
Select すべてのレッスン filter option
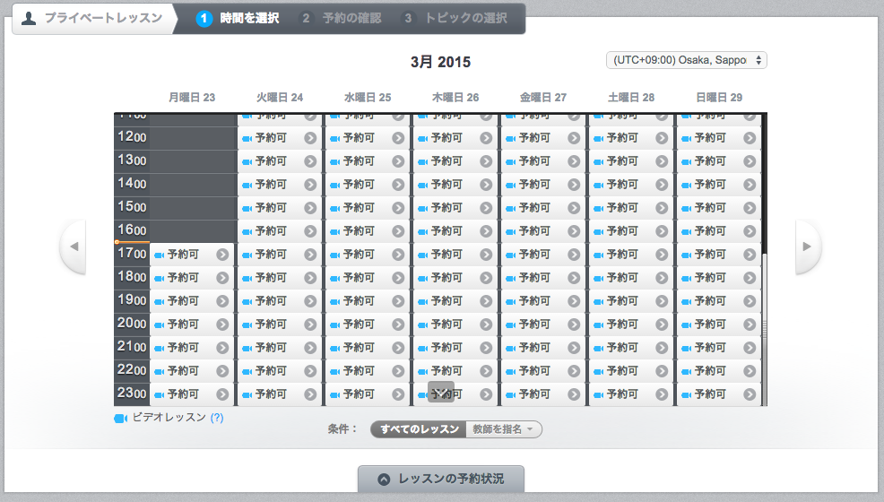(419, 429)
